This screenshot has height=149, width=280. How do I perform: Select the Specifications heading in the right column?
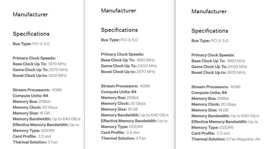click(210, 31)
